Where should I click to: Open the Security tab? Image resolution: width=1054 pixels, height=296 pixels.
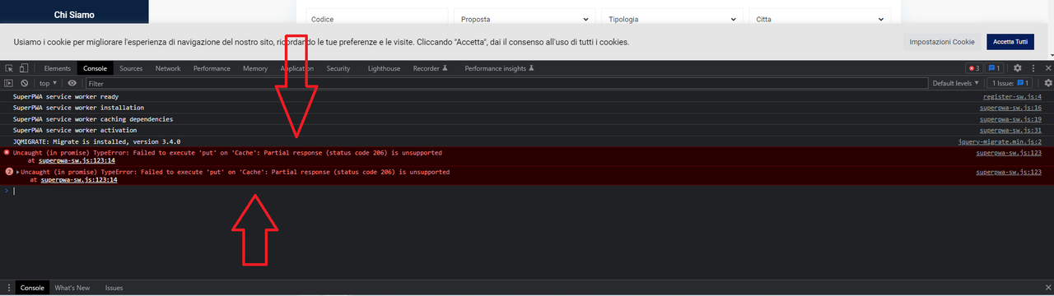[338, 68]
